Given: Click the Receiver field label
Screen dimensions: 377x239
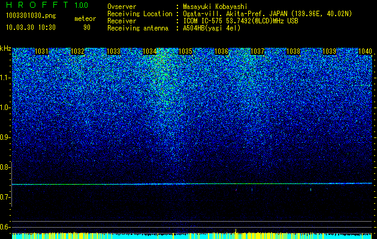Looking at the screenshot, I should [x=122, y=21].
